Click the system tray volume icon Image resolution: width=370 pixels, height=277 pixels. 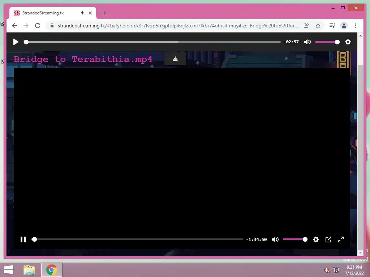[327, 270]
